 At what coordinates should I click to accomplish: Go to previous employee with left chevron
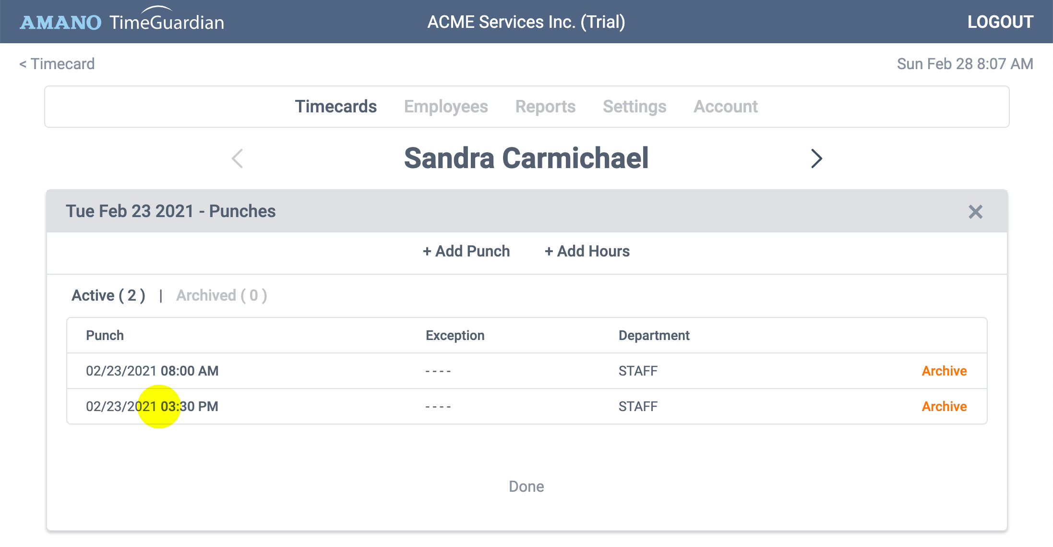[238, 158]
